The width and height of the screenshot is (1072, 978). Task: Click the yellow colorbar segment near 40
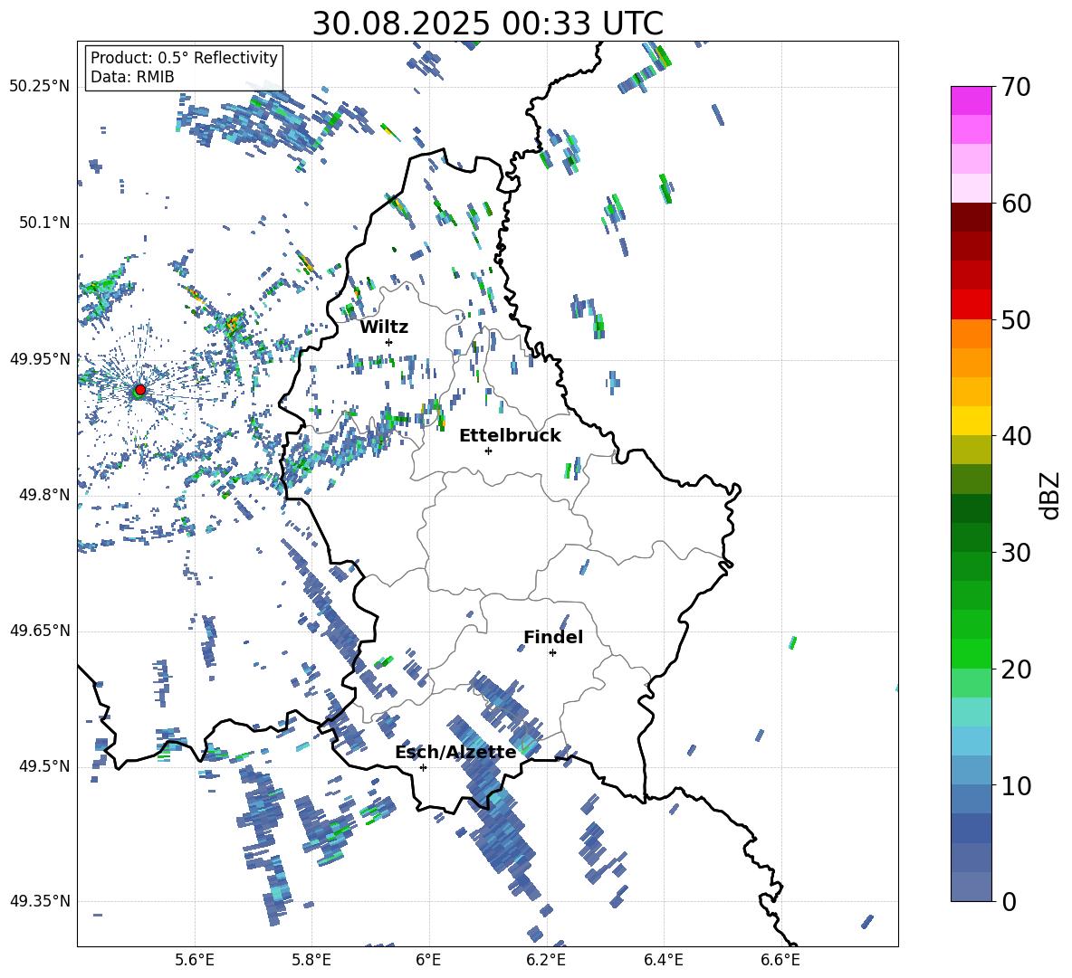[971, 422]
